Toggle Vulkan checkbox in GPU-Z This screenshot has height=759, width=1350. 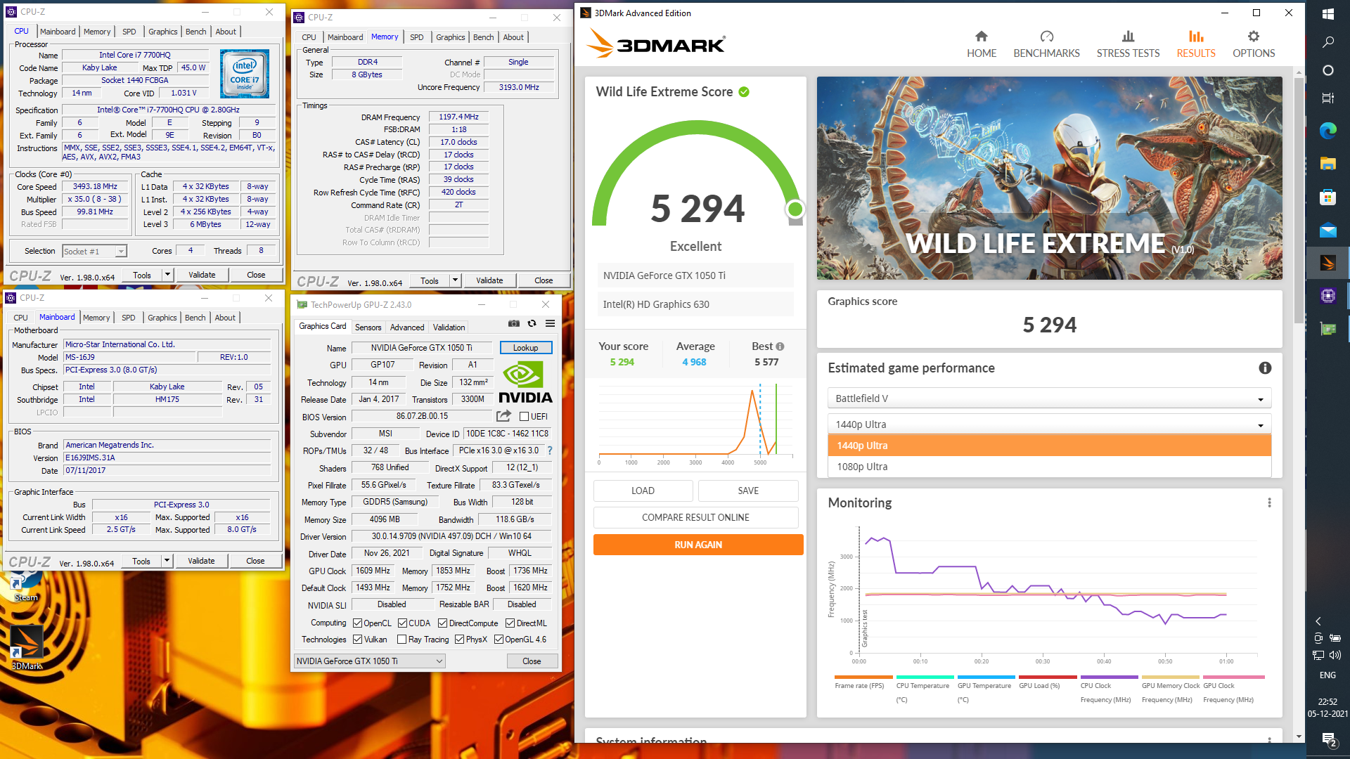coord(357,640)
